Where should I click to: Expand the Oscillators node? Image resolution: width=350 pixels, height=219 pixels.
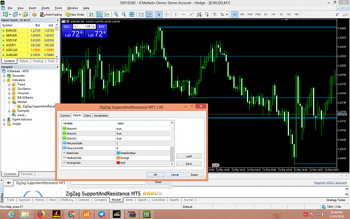[9, 89]
